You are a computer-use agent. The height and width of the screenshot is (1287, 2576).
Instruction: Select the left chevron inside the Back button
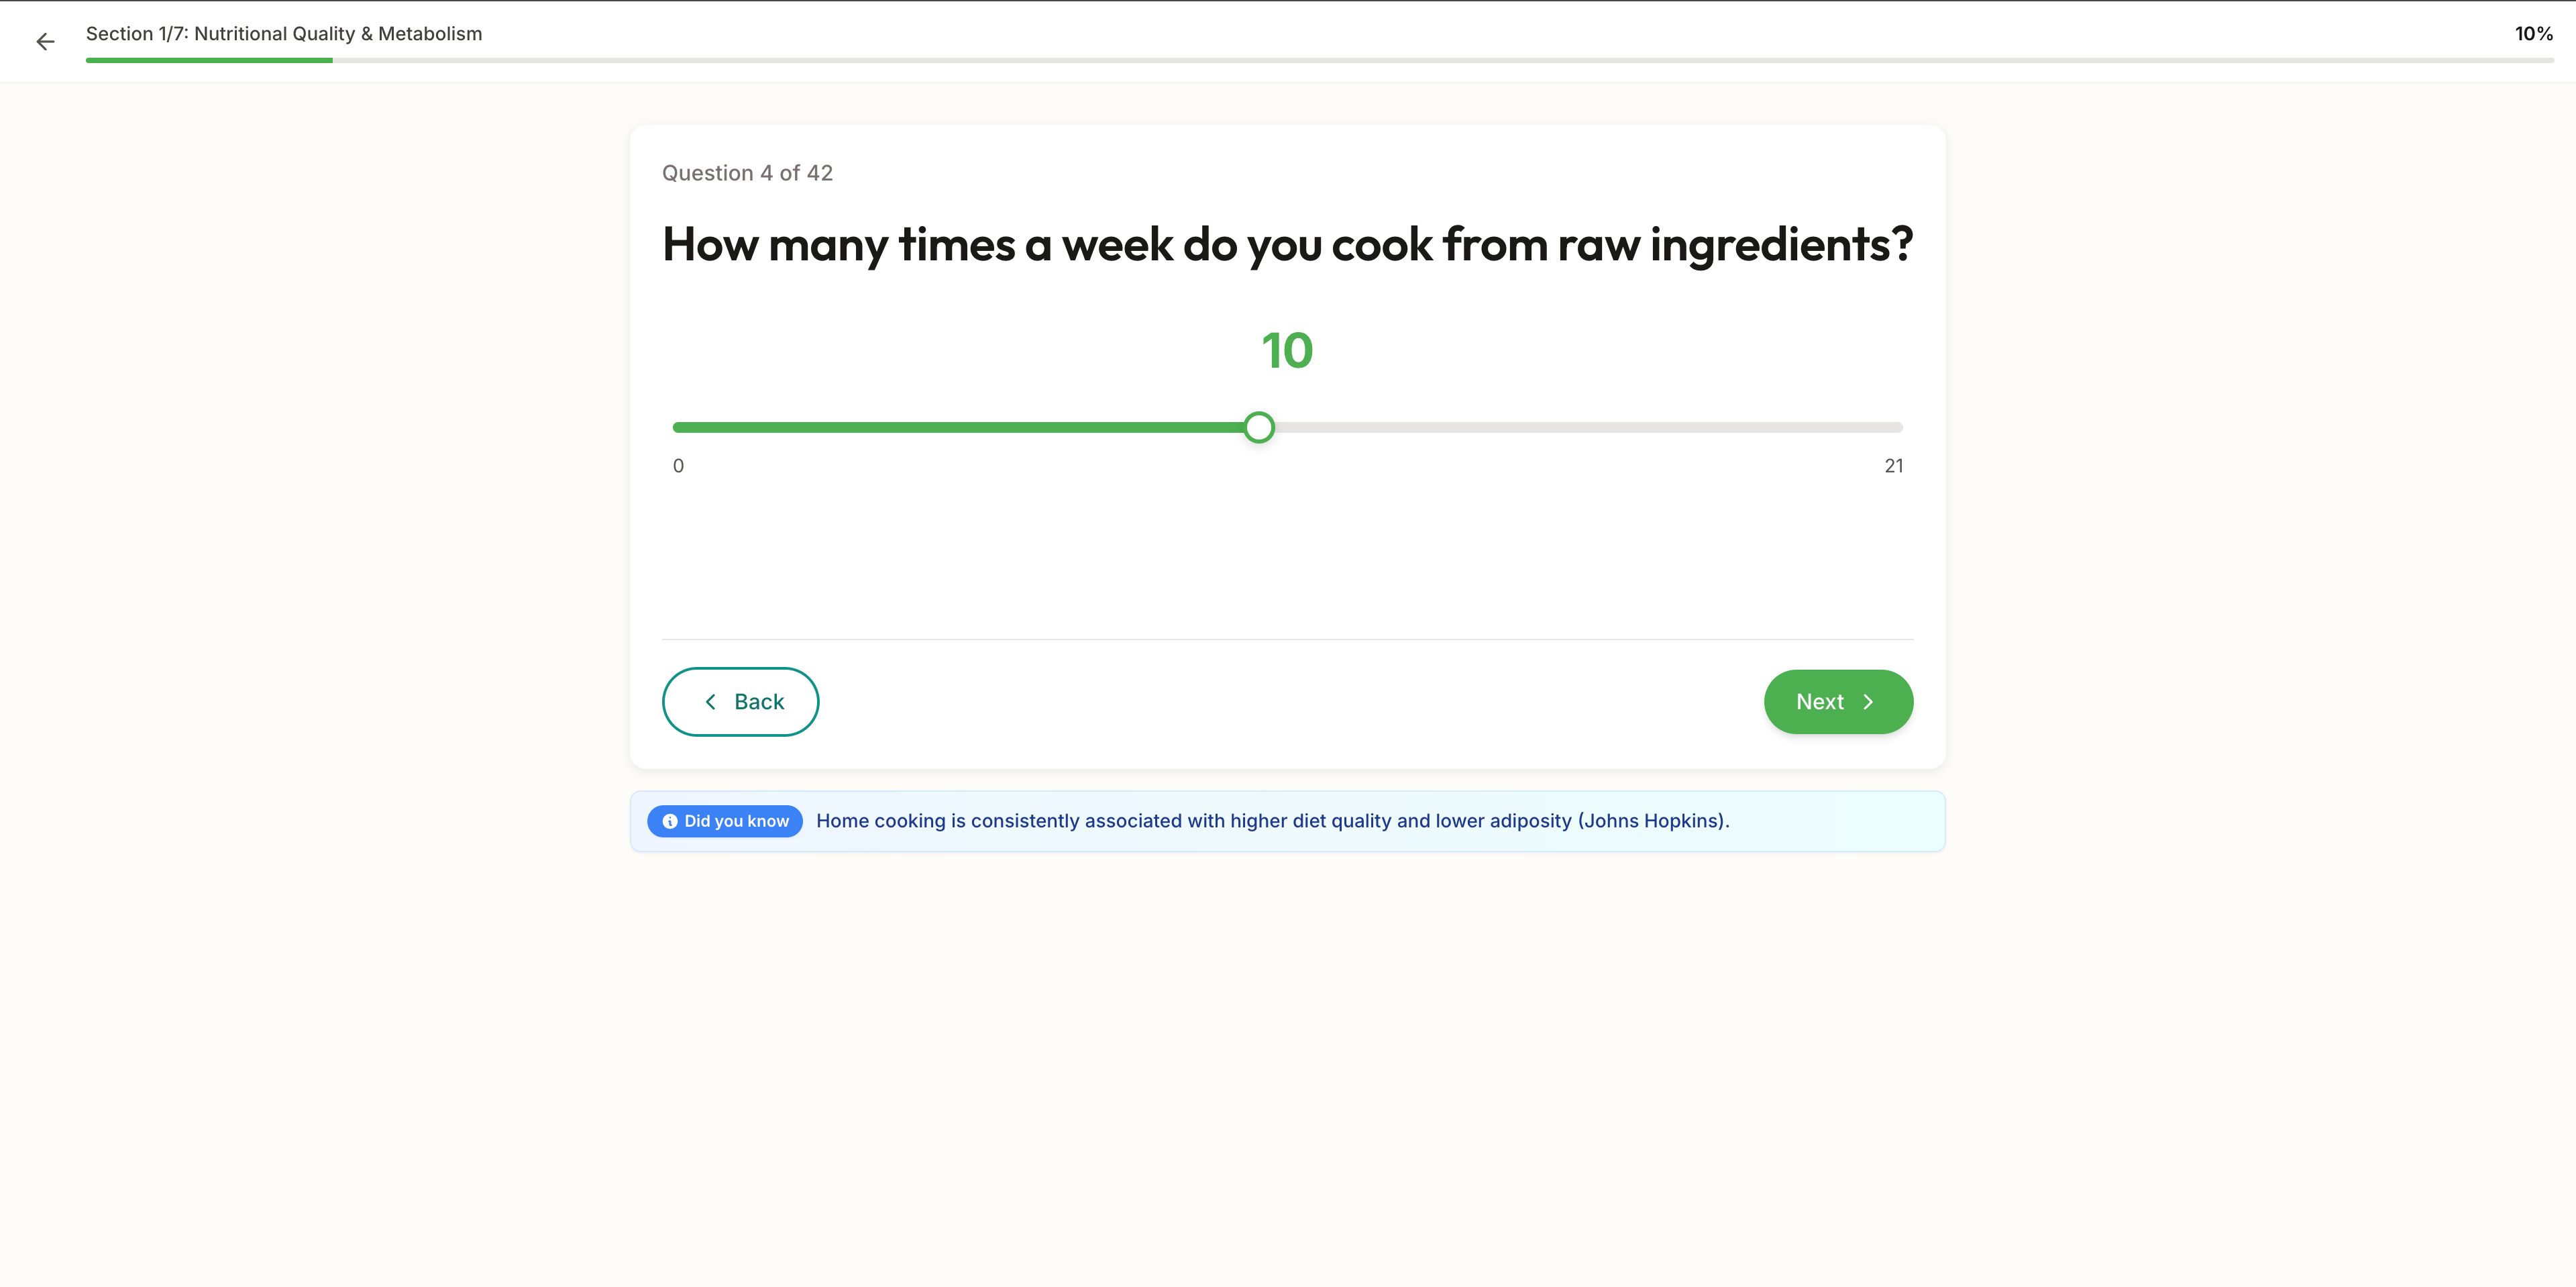[x=711, y=701]
